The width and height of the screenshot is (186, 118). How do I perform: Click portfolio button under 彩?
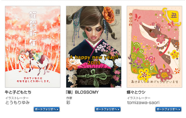tap(108, 109)
